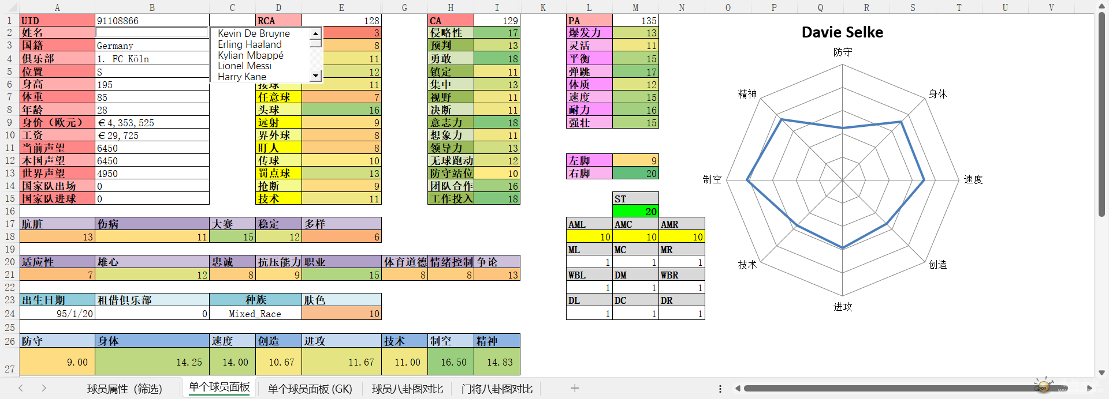Click the three-dot sheet tab options handle
The width and height of the screenshot is (1109, 399).
pos(720,389)
